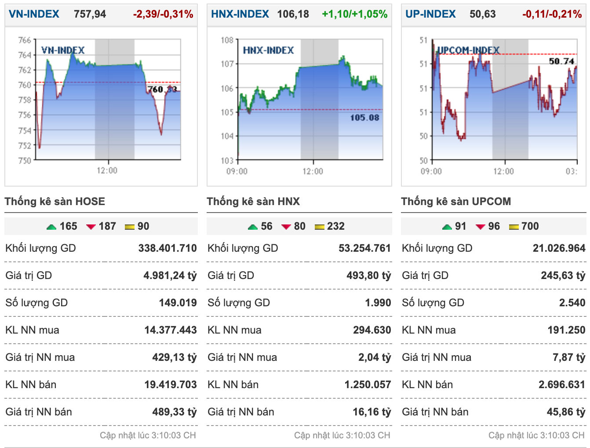Image resolution: width=590 pixels, height=448 pixels.
Task: Open the VN-INDEX header link
Action: (x=34, y=14)
